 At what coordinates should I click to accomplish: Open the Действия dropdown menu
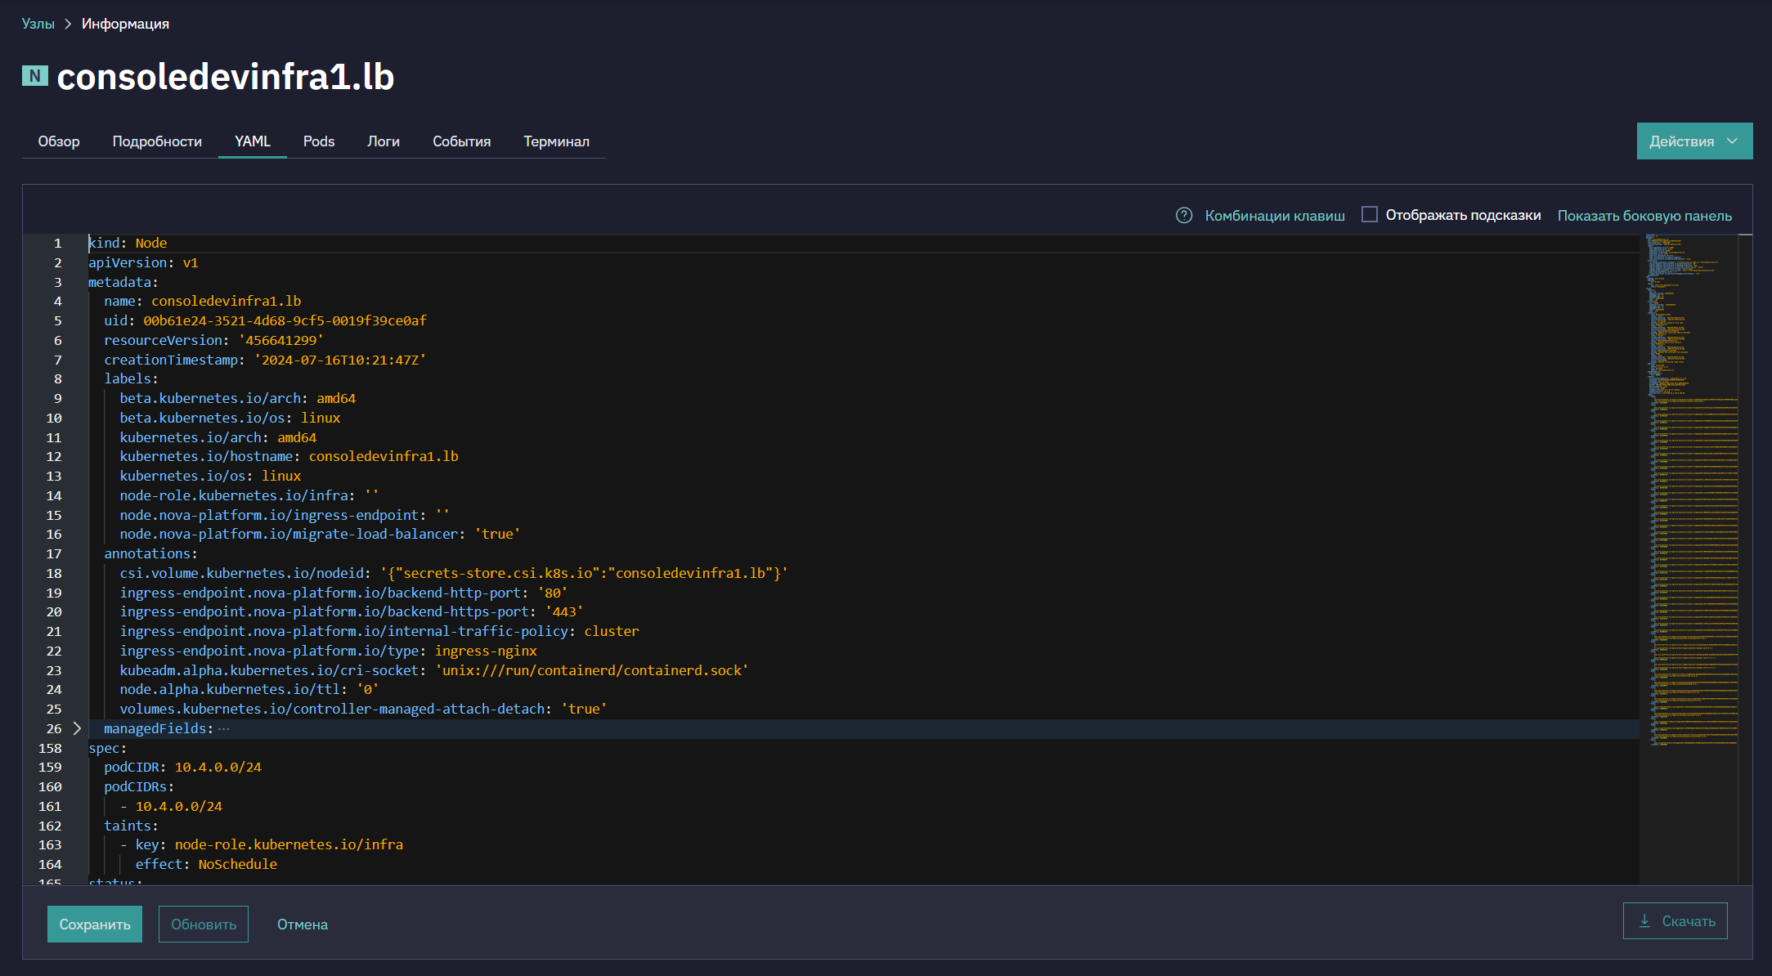(1694, 141)
